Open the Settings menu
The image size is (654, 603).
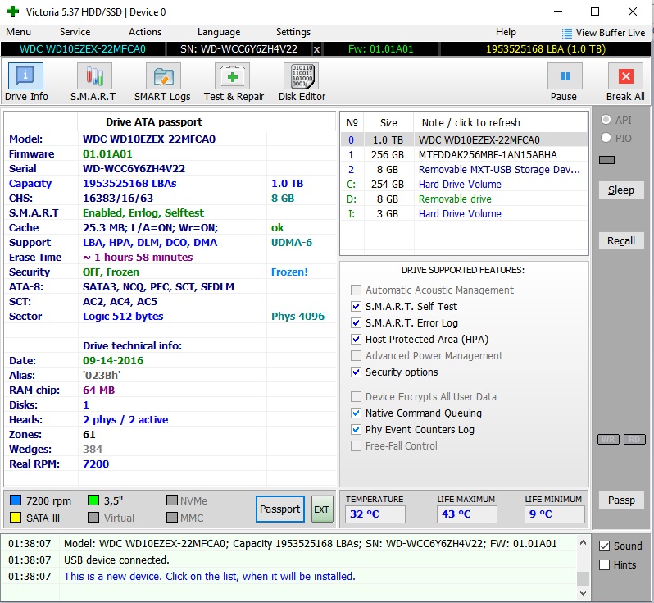(293, 32)
